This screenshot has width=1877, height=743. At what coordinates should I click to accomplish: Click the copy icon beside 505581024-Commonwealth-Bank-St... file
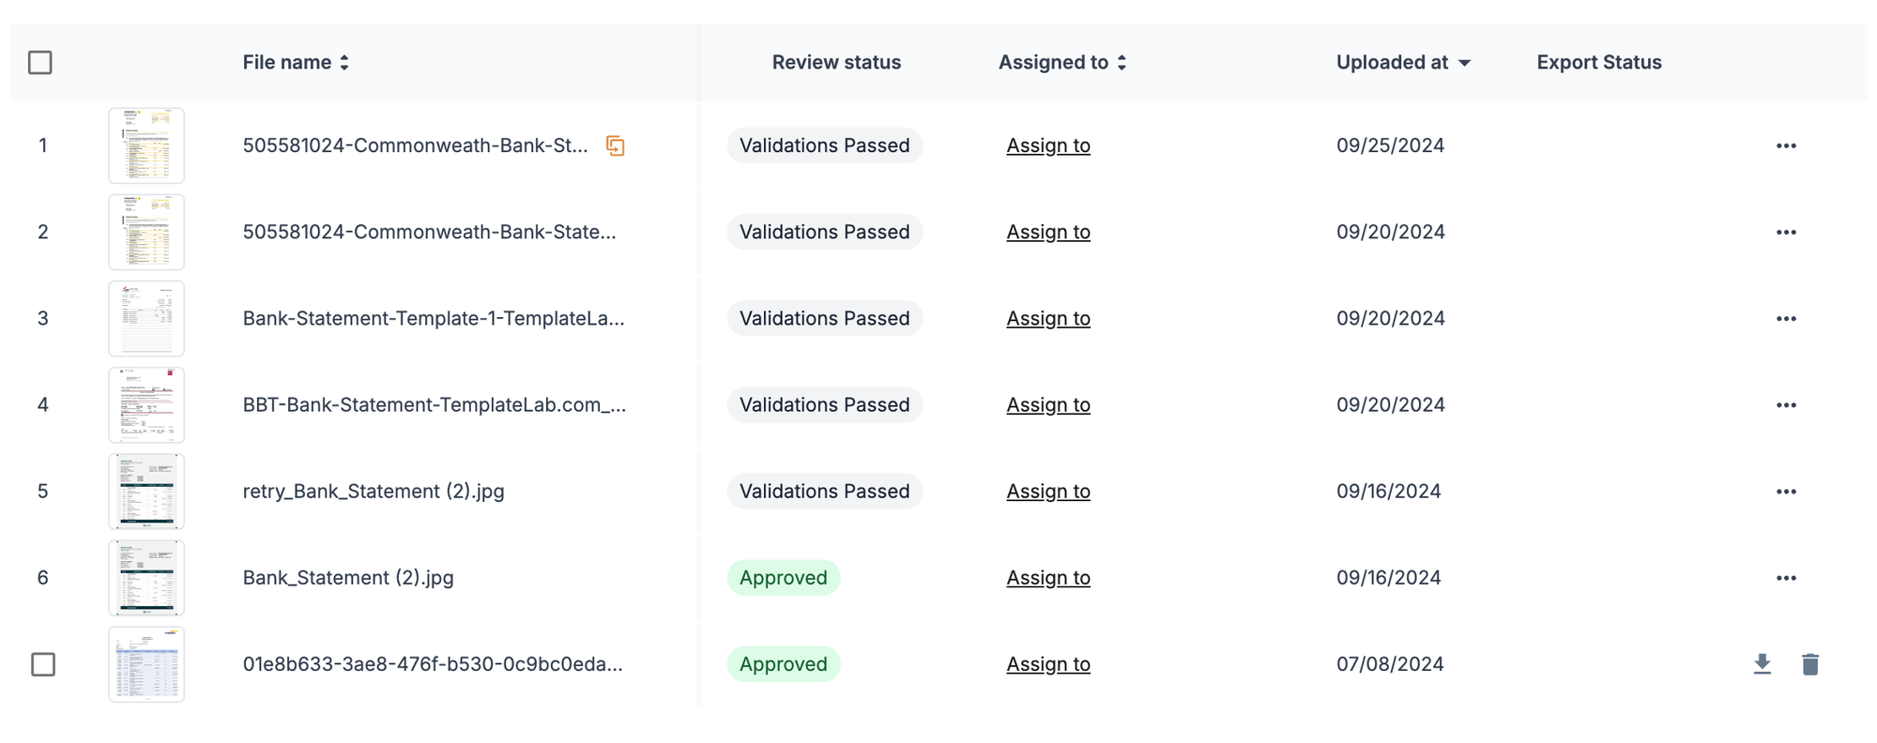(x=617, y=145)
